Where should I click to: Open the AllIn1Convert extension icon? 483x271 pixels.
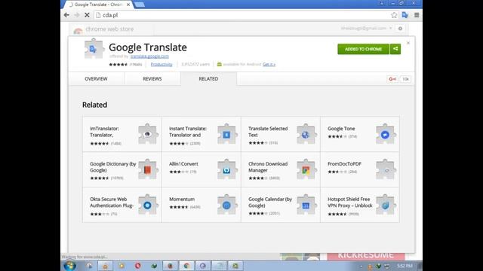tap(227, 169)
